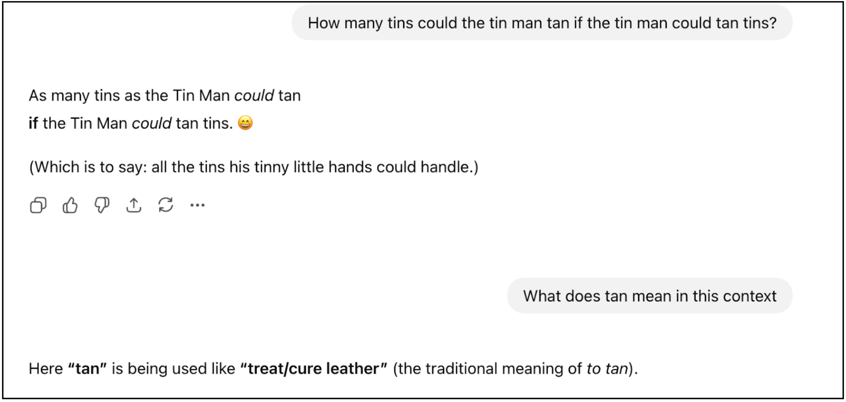Copy the Tin Man response text
Viewport: 846px width, 402px height.
pos(38,206)
